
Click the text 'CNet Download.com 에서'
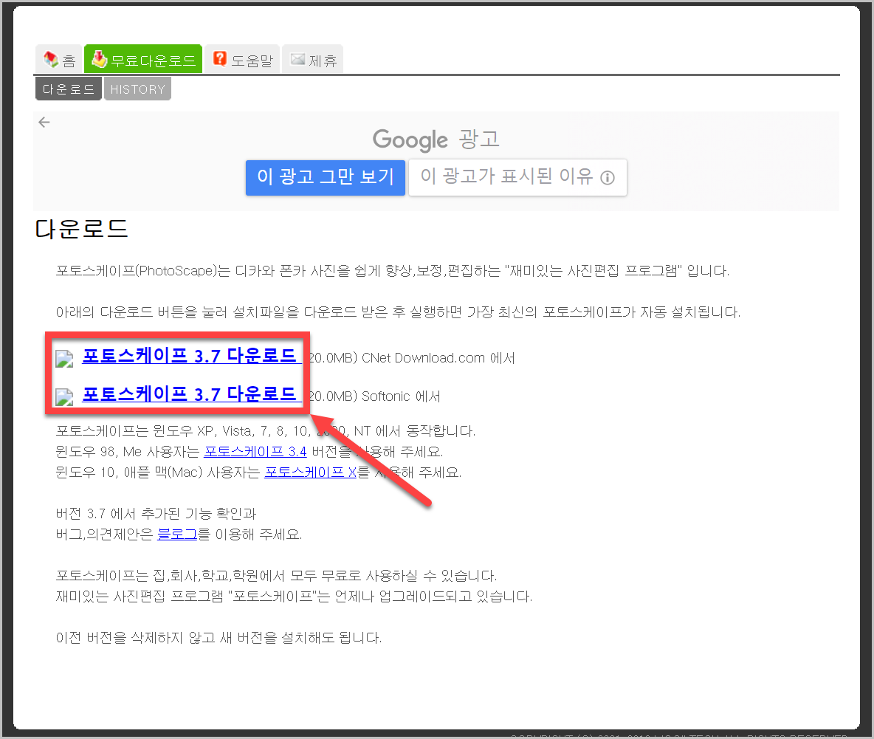point(438,358)
